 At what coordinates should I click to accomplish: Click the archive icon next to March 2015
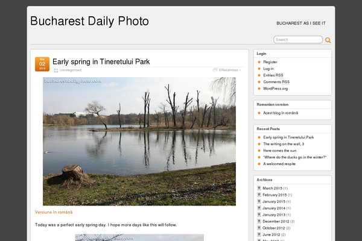click(259, 188)
